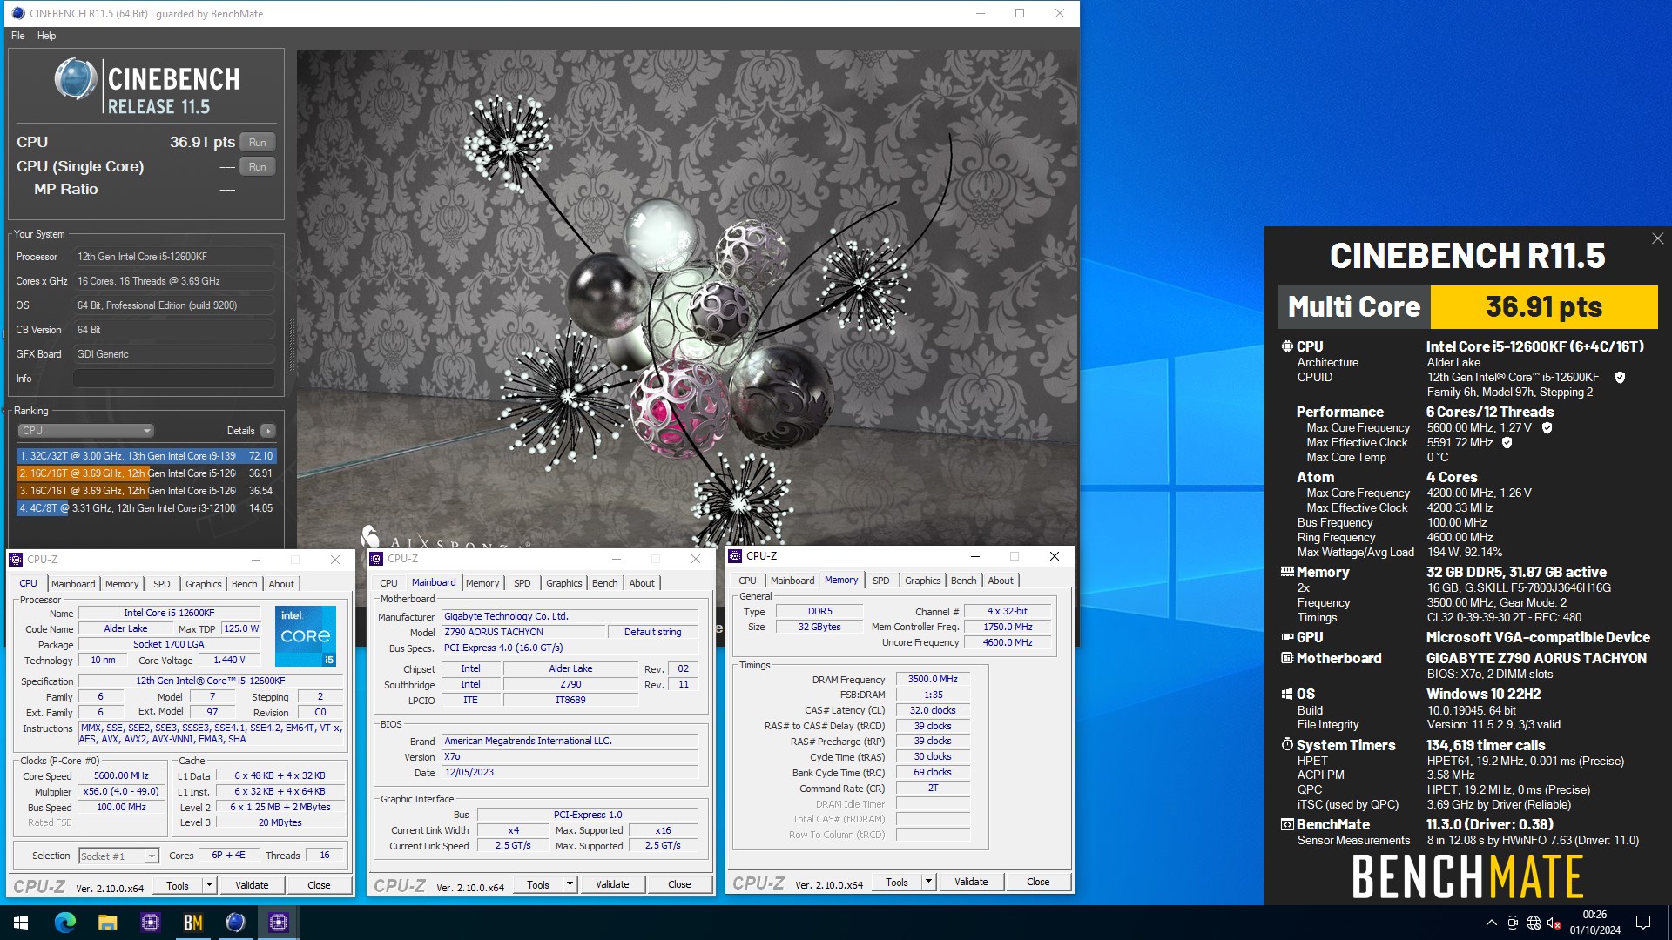
Task: Open Graphics tab in middle CPU-Z window
Action: pos(564,583)
